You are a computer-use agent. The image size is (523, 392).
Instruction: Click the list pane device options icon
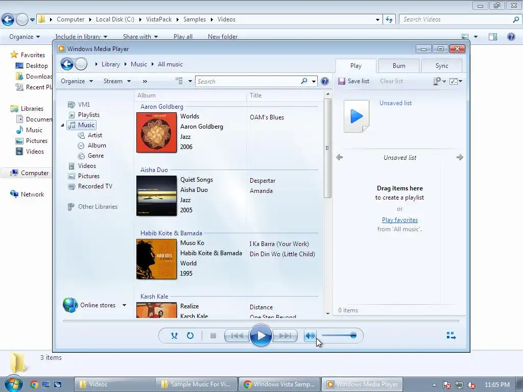pyautogui.click(x=439, y=81)
